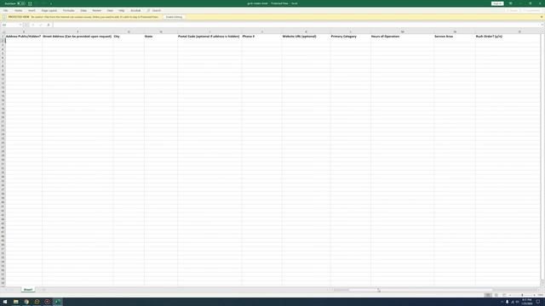Open the View tab
Image resolution: width=545 pixels, height=306 pixels.
pyautogui.click(x=110, y=11)
